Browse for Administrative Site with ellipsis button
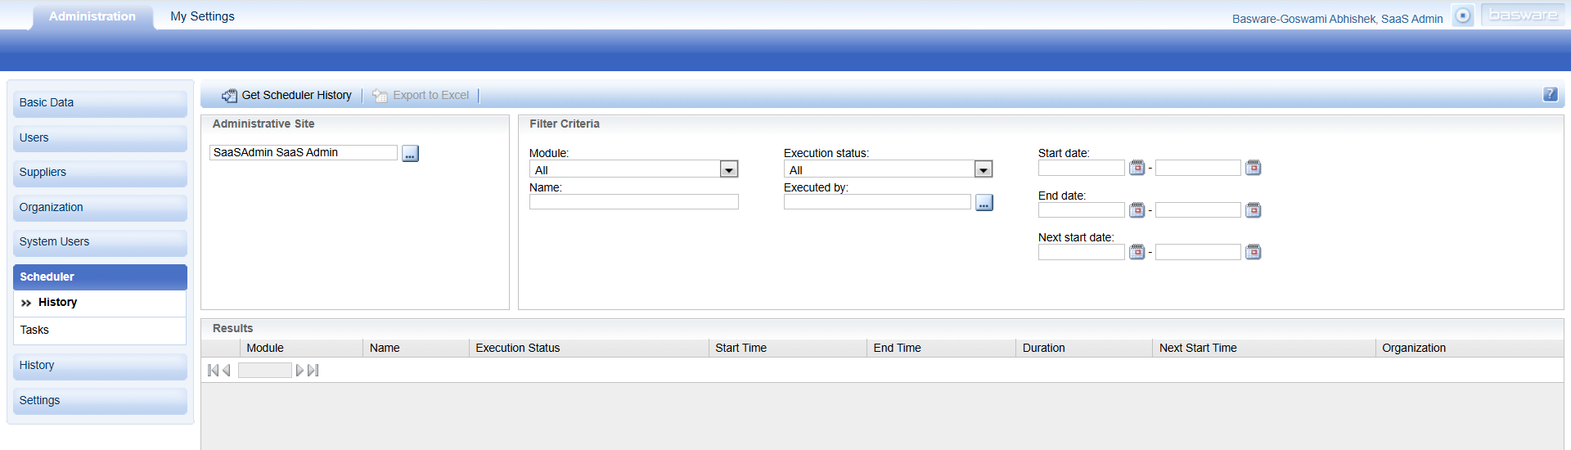 410,153
